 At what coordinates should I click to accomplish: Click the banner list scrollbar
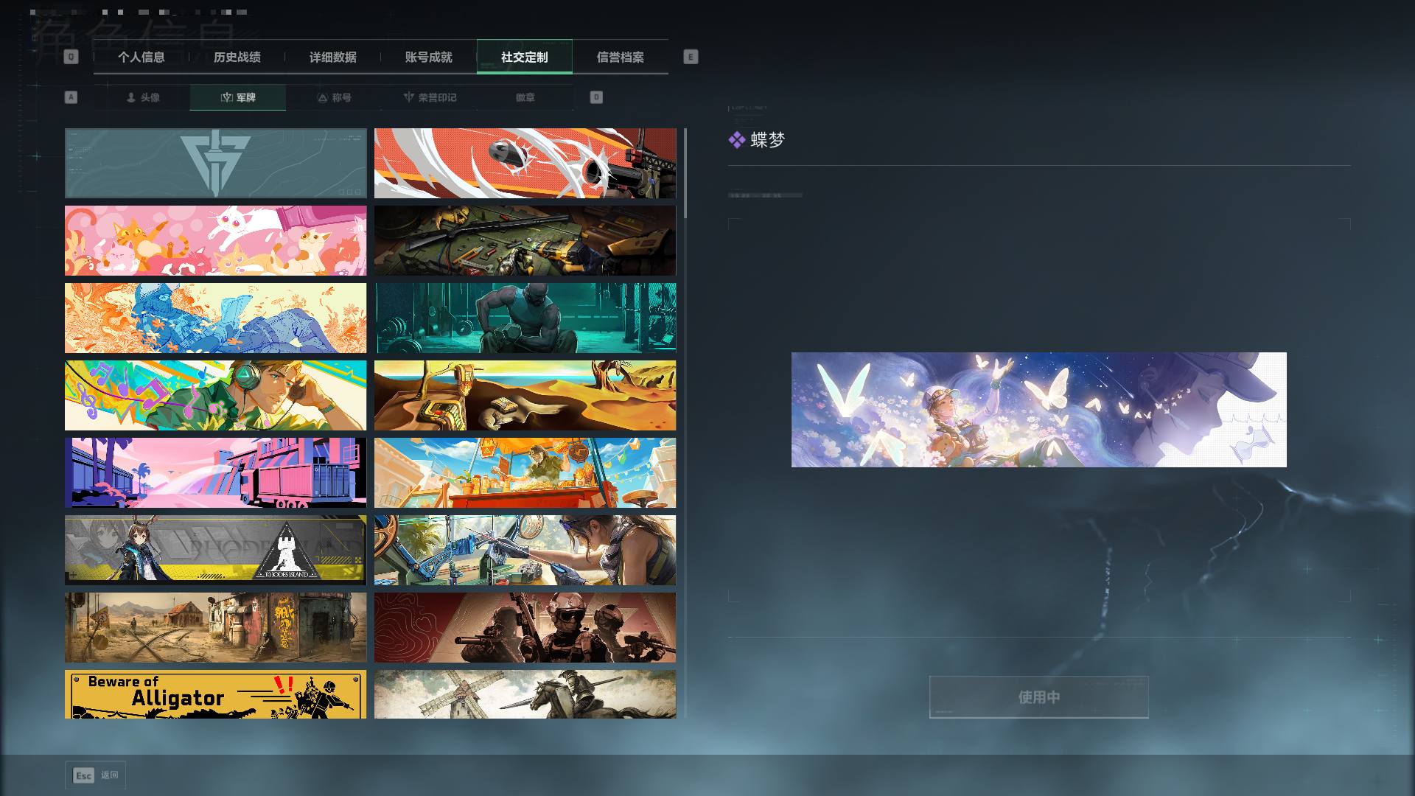coord(685,173)
